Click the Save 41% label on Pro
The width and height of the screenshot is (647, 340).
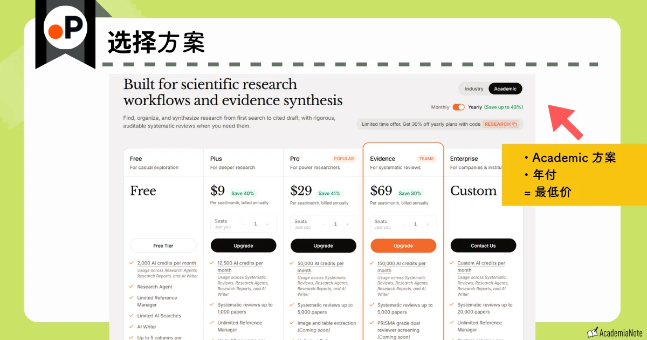[x=329, y=193]
